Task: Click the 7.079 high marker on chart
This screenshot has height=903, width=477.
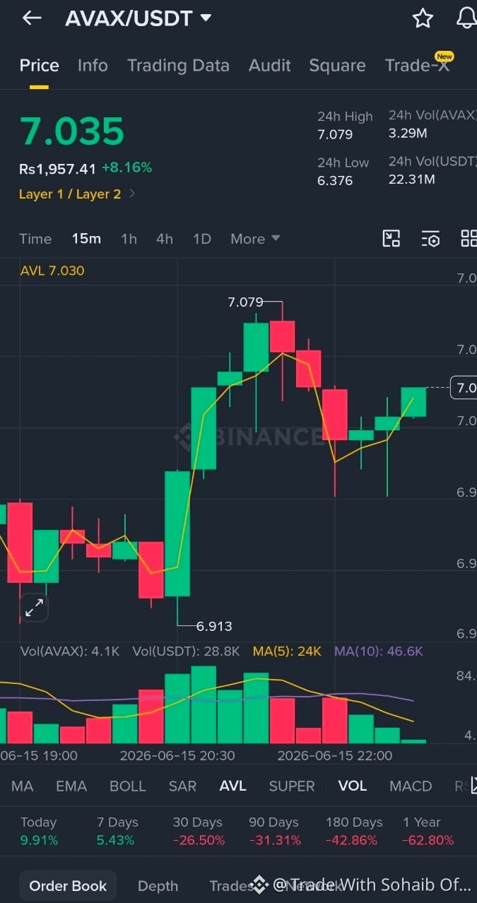Action: [x=245, y=302]
